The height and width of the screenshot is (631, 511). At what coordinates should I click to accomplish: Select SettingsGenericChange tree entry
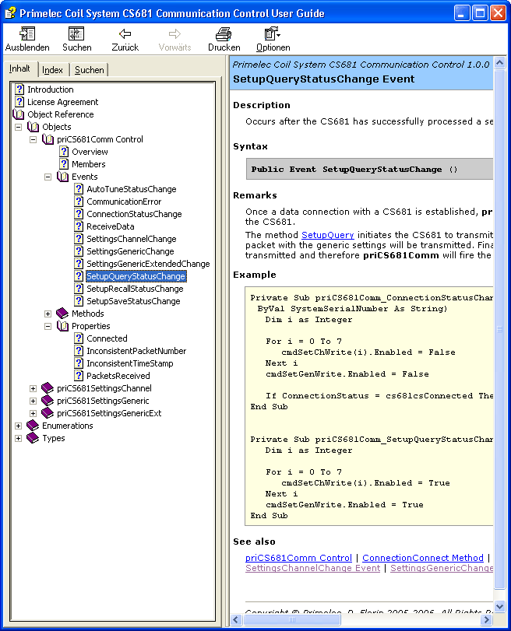[130, 251]
